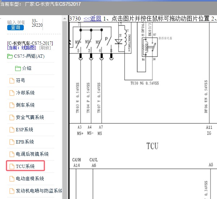The height and width of the screenshot is (199, 217).
Task: Click the page icon beside 冷却系统
Action: click(x=12, y=93)
